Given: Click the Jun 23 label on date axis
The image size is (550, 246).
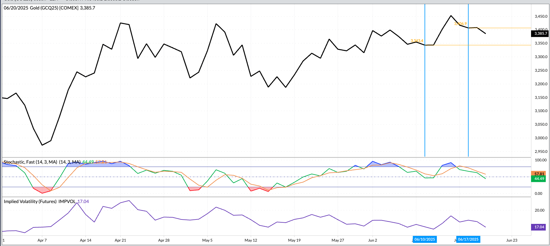Looking at the screenshot, I should click(x=512, y=240).
